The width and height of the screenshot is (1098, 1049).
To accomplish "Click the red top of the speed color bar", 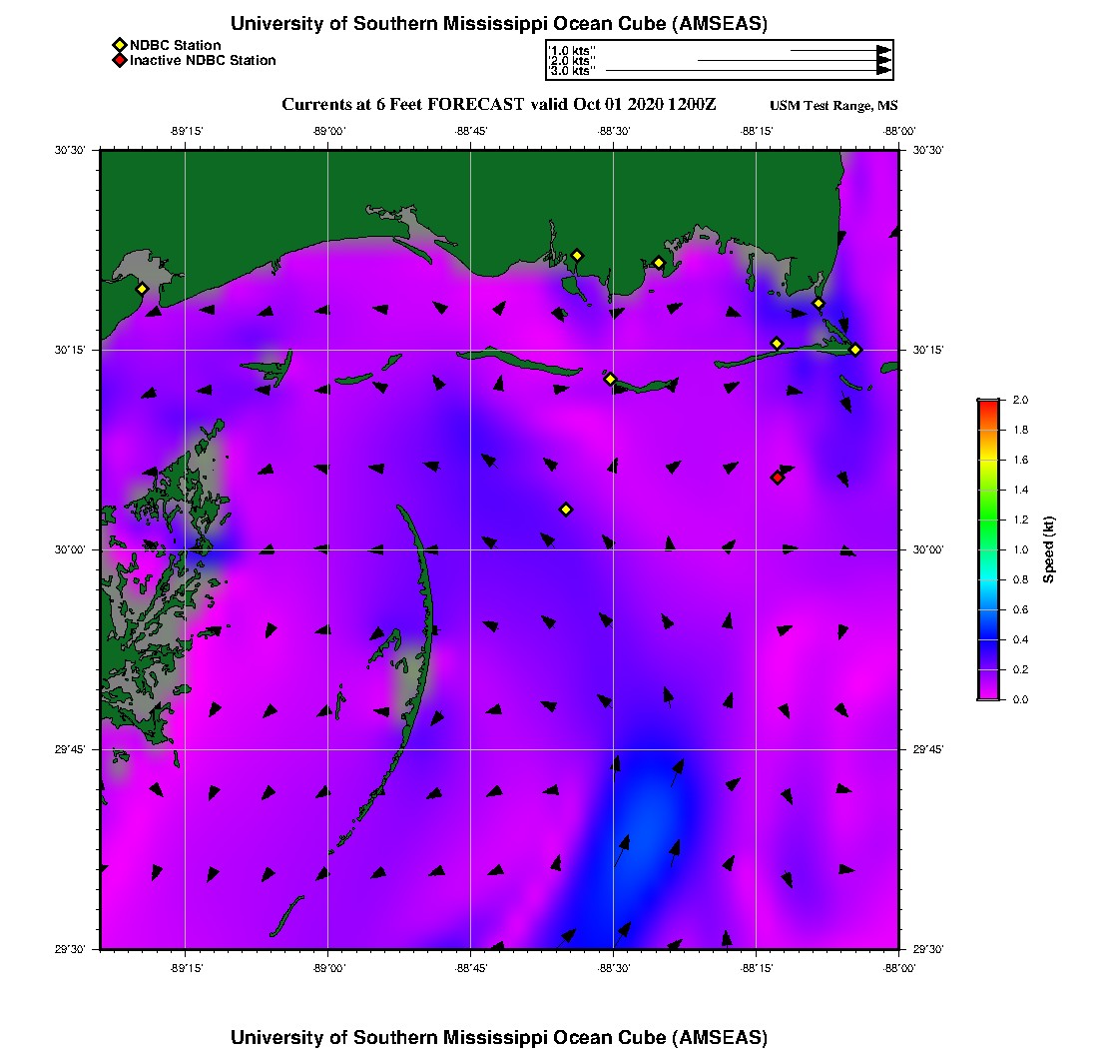I will click(x=988, y=405).
